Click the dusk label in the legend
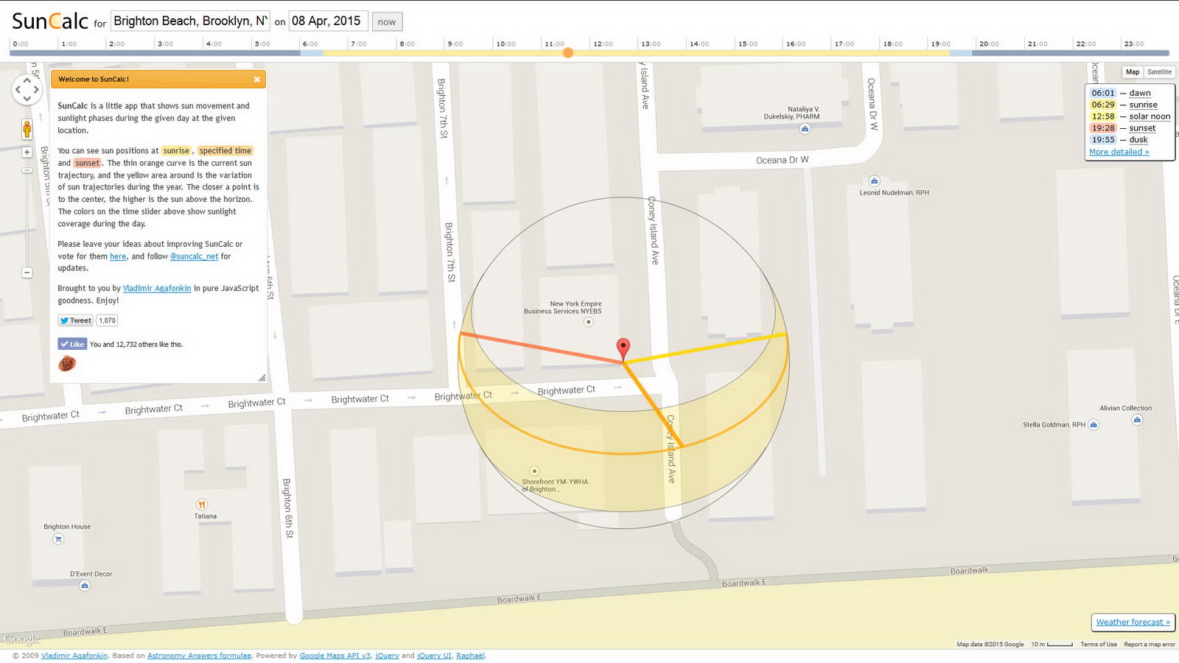This screenshot has width=1179, height=663. tap(1138, 140)
